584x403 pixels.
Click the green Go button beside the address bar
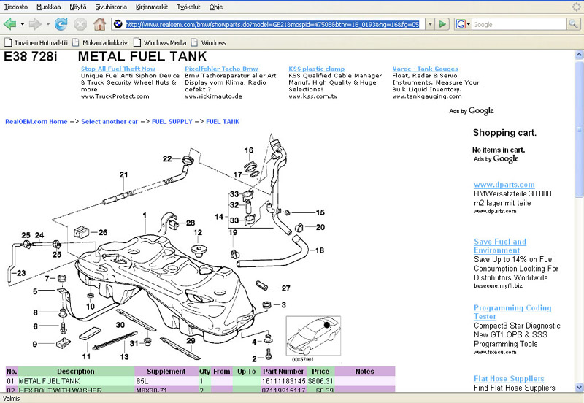[x=442, y=24]
